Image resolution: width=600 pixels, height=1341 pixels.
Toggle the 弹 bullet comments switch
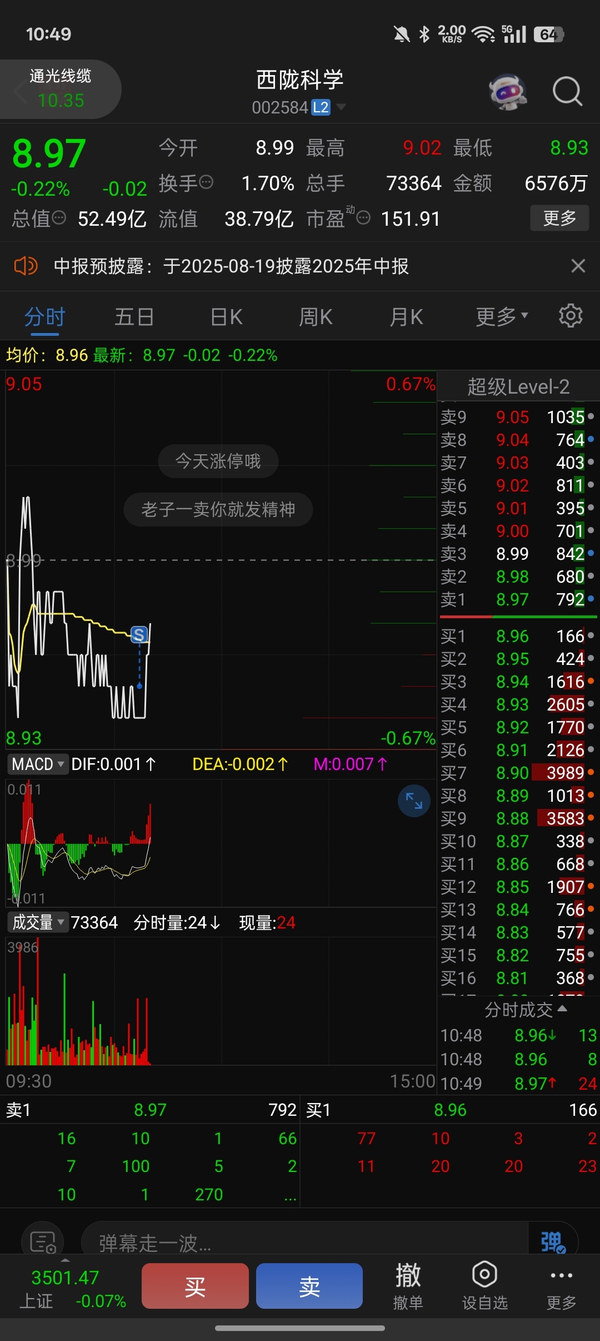pyautogui.click(x=553, y=1242)
